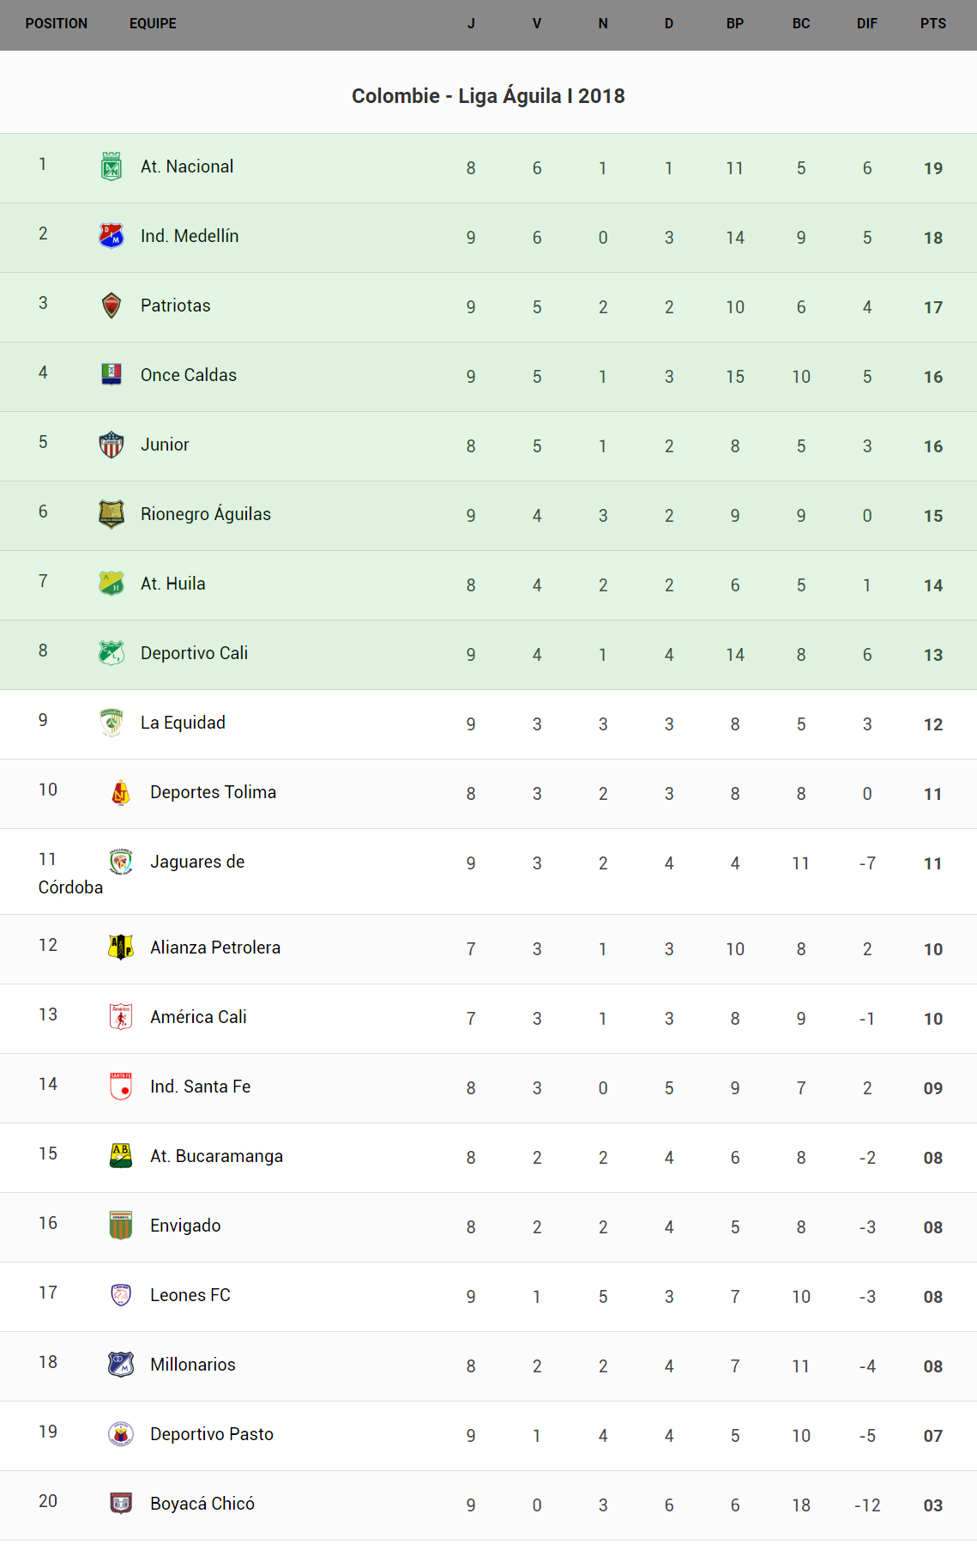977x1544 pixels.
Task: Click the Millonarios team badge
Action: tap(121, 1364)
